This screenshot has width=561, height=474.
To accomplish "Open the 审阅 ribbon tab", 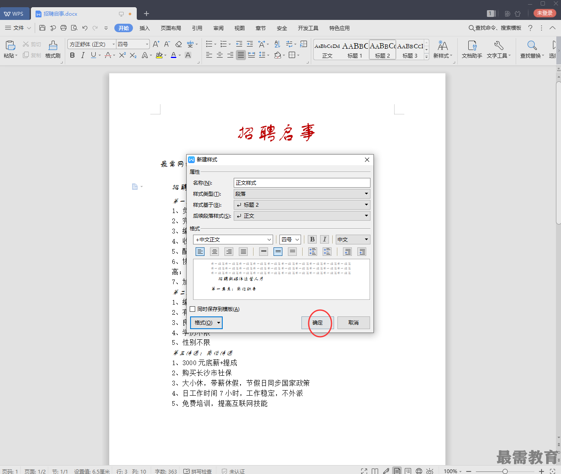I will coord(218,28).
